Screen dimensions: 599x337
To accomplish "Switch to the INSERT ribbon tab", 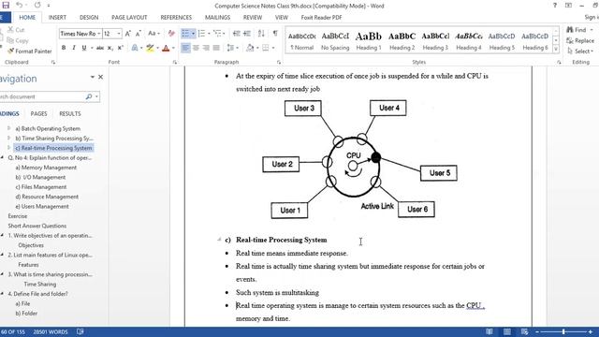I will tap(57, 18).
